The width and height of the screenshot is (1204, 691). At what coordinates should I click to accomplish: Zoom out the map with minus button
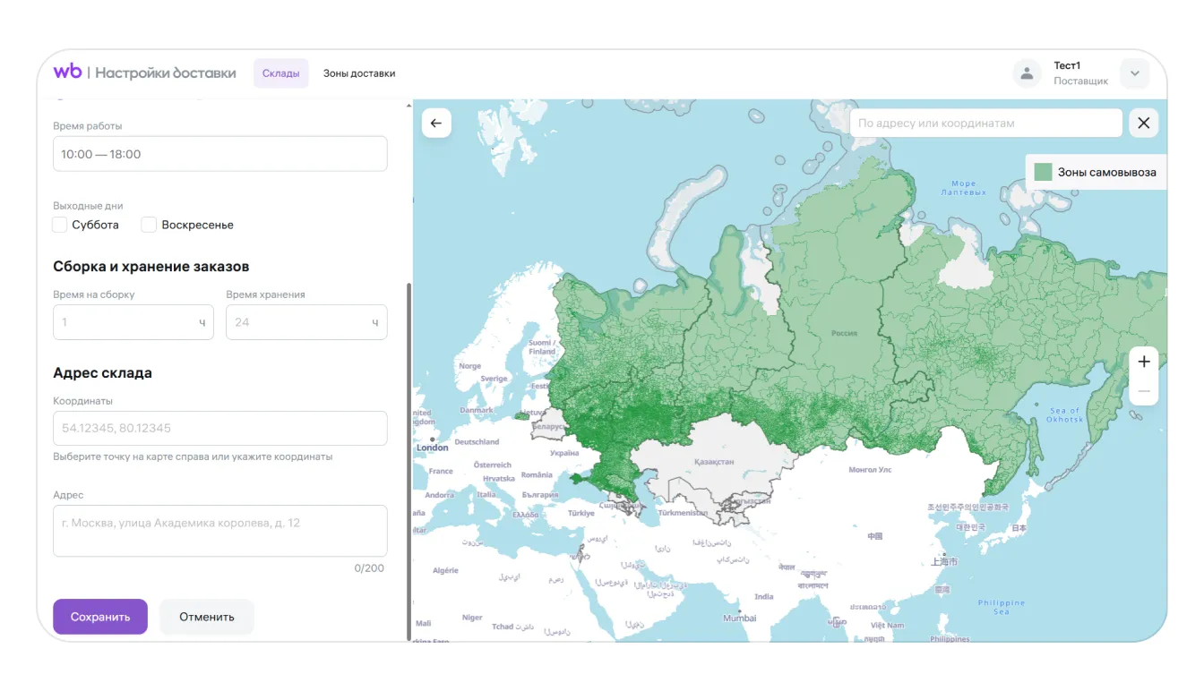tap(1144, 391)
